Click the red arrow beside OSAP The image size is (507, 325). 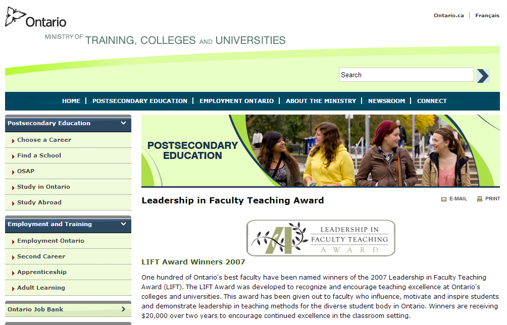(x=13, y=172)
